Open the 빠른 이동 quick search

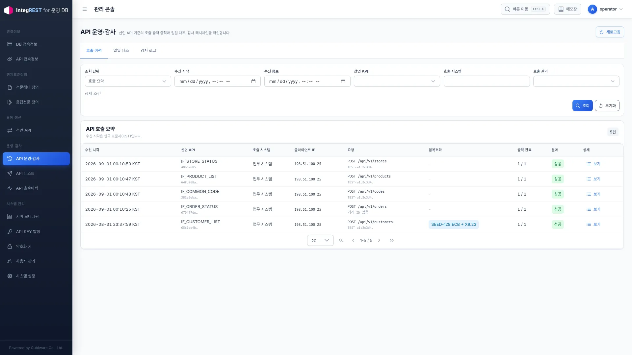tap(525, 9)
